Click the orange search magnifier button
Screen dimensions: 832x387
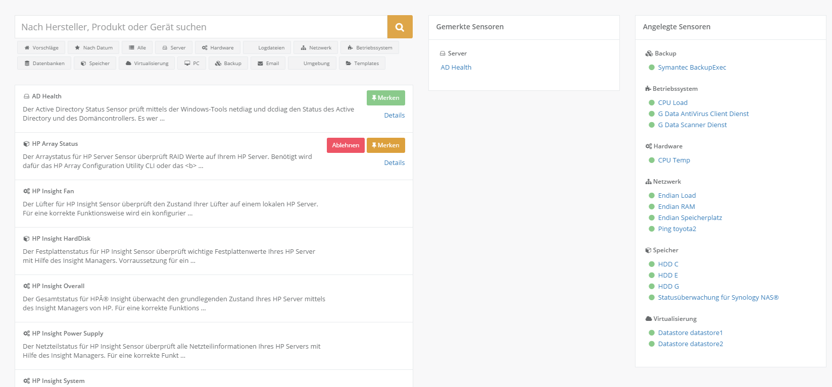400,27
